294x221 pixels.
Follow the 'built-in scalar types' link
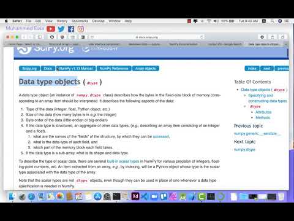click(x=123, y=161)
